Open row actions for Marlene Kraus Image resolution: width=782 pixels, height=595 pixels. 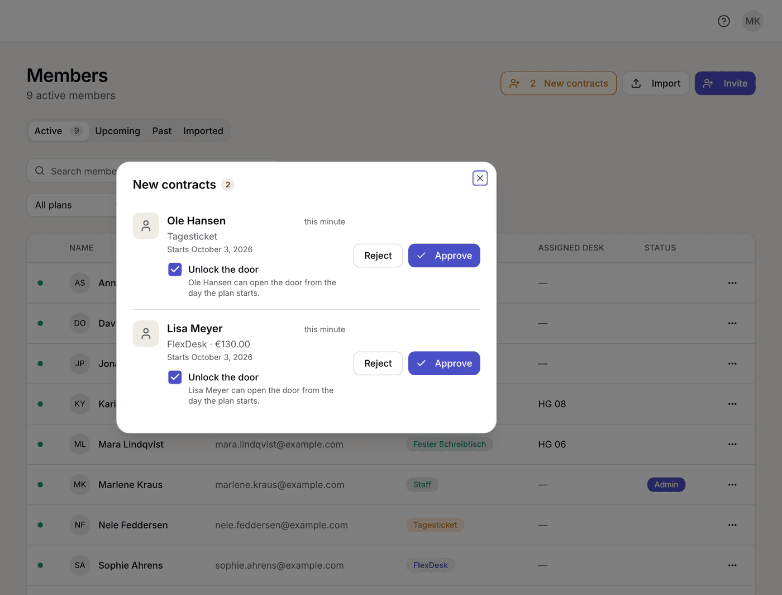coord(732,485)
